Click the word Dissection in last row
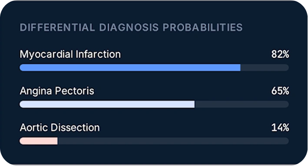This screenshot has height=166, width=308. [75, 127]
